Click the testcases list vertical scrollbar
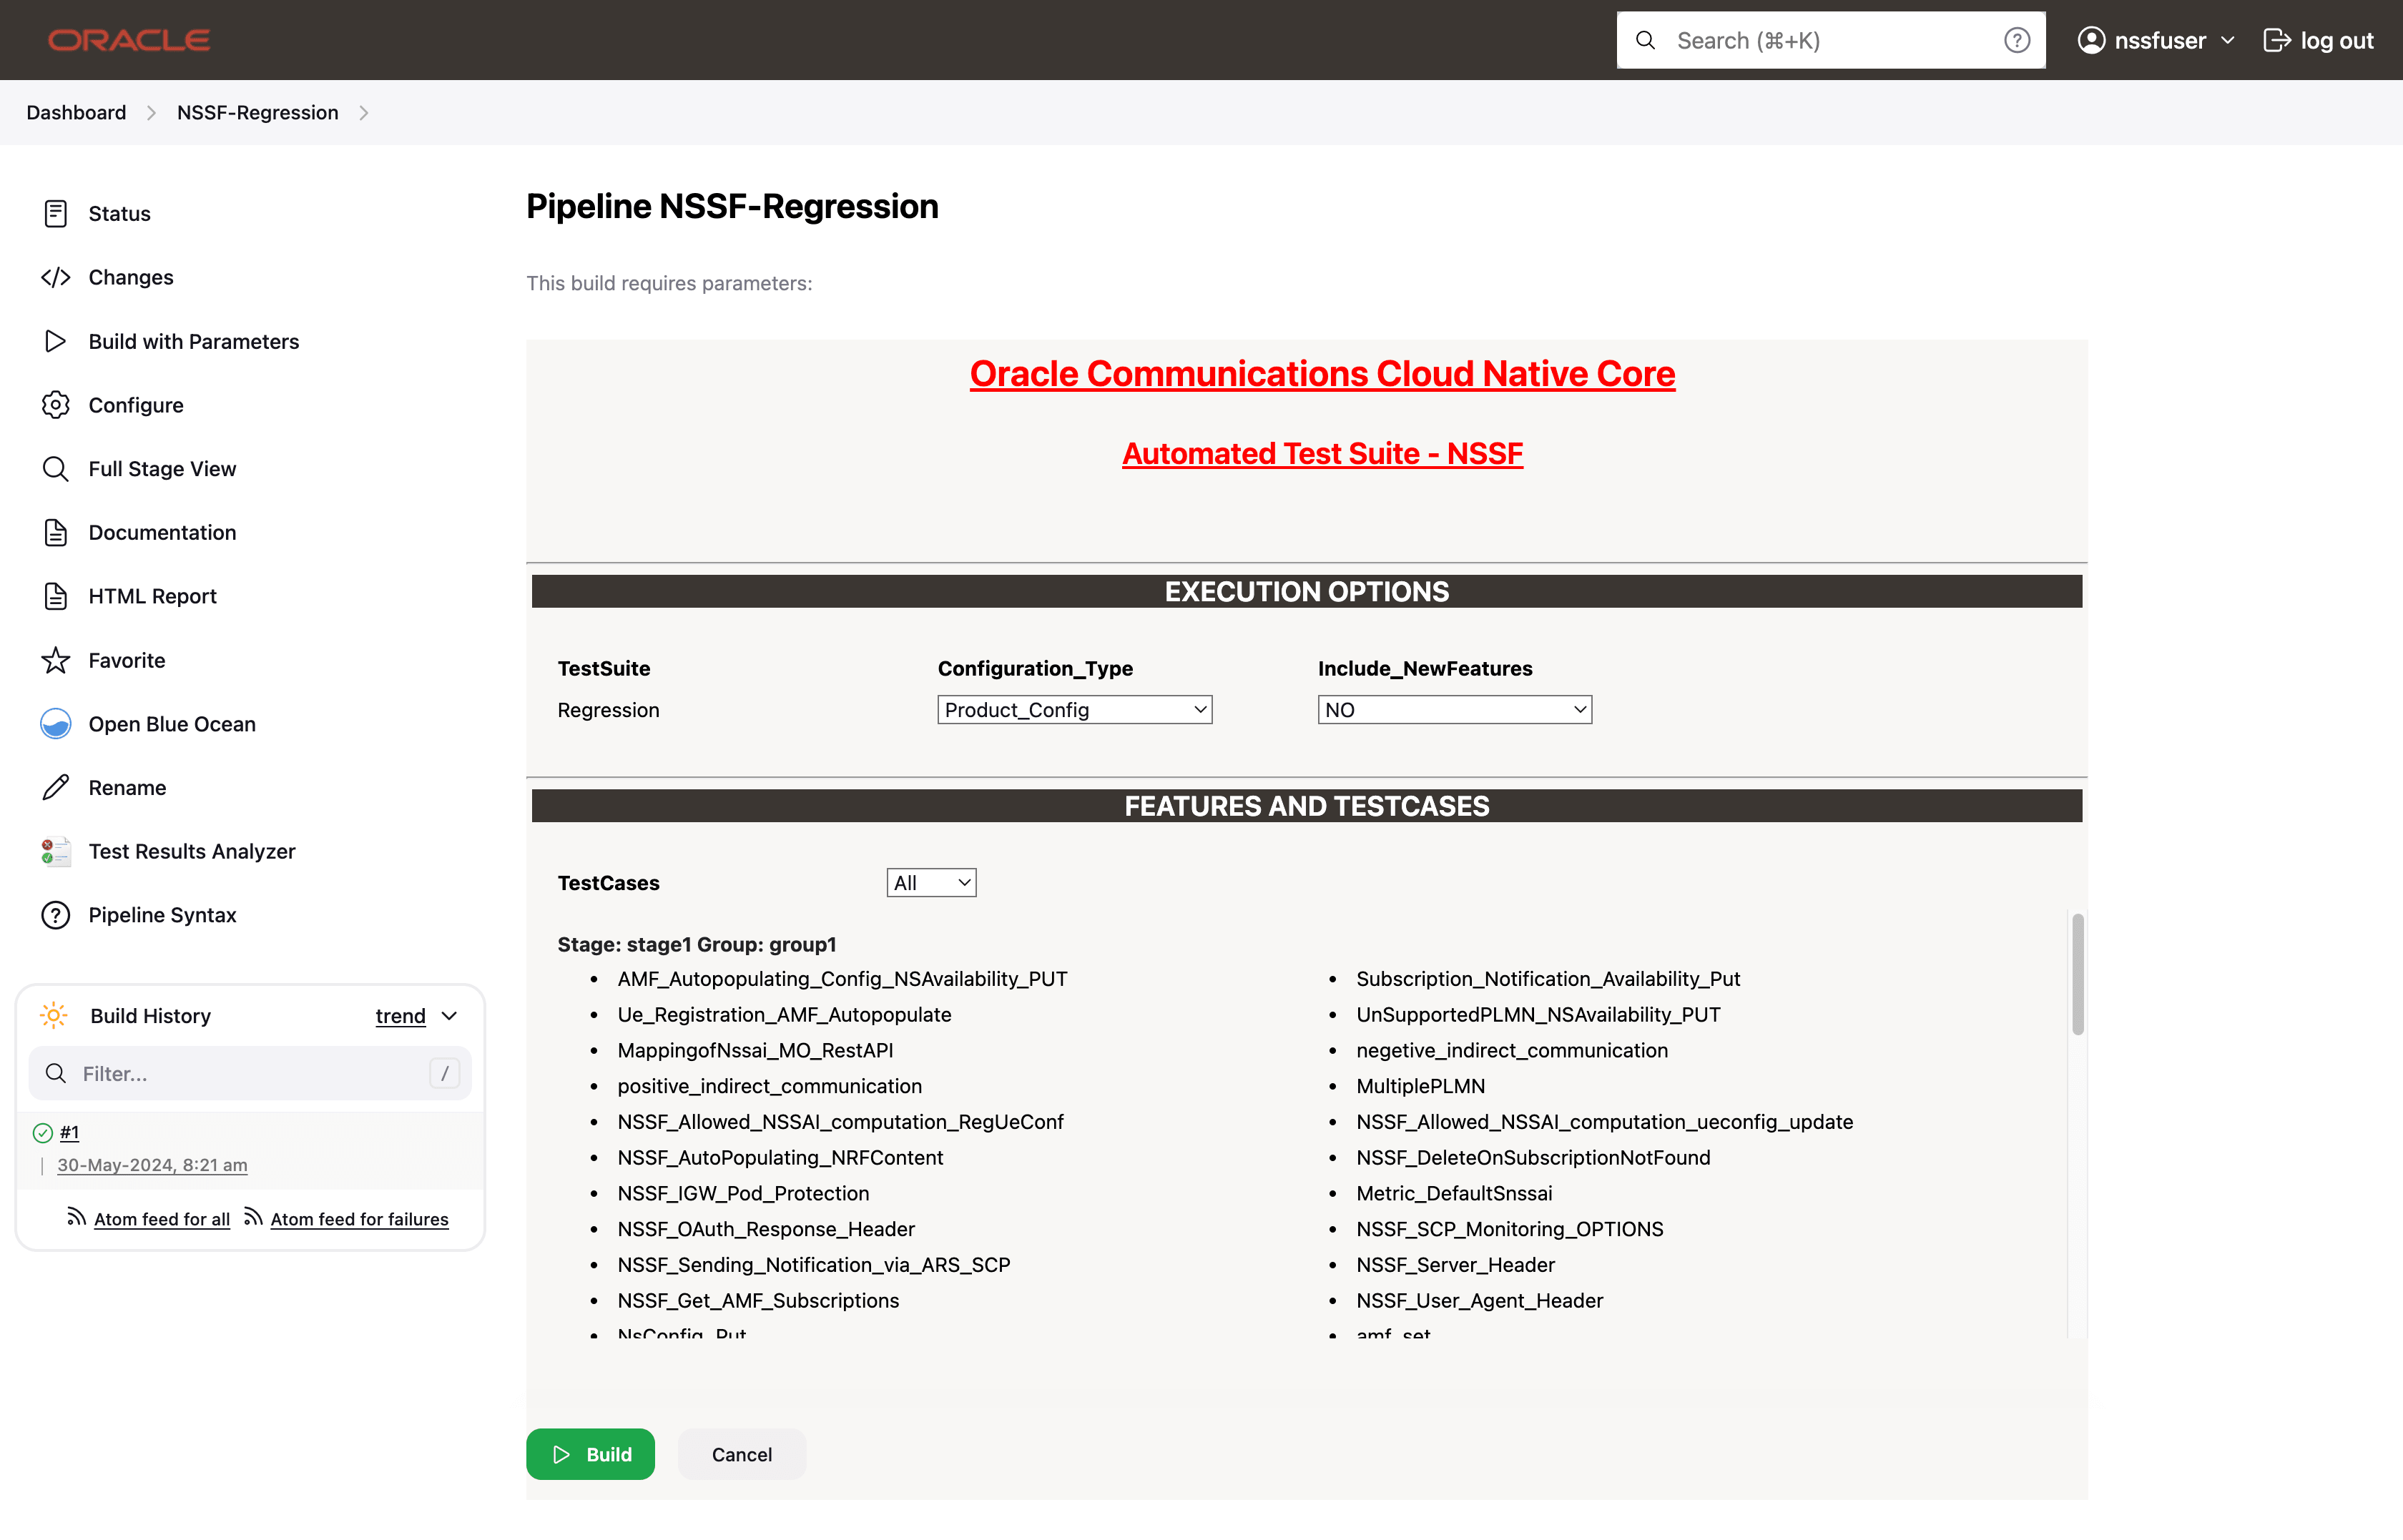This screenshot has height=1540, width=2403. [2077, 975]
